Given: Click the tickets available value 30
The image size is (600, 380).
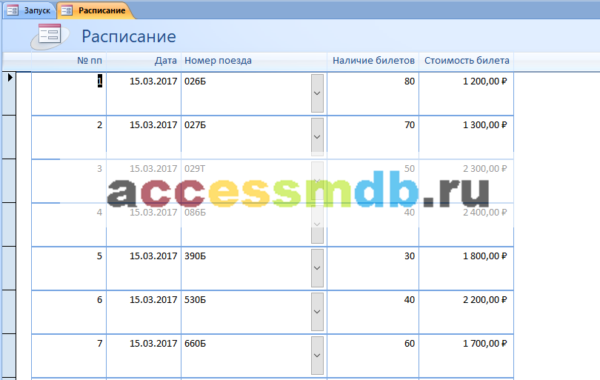Looking at the screenshot, I should point(410,256).
